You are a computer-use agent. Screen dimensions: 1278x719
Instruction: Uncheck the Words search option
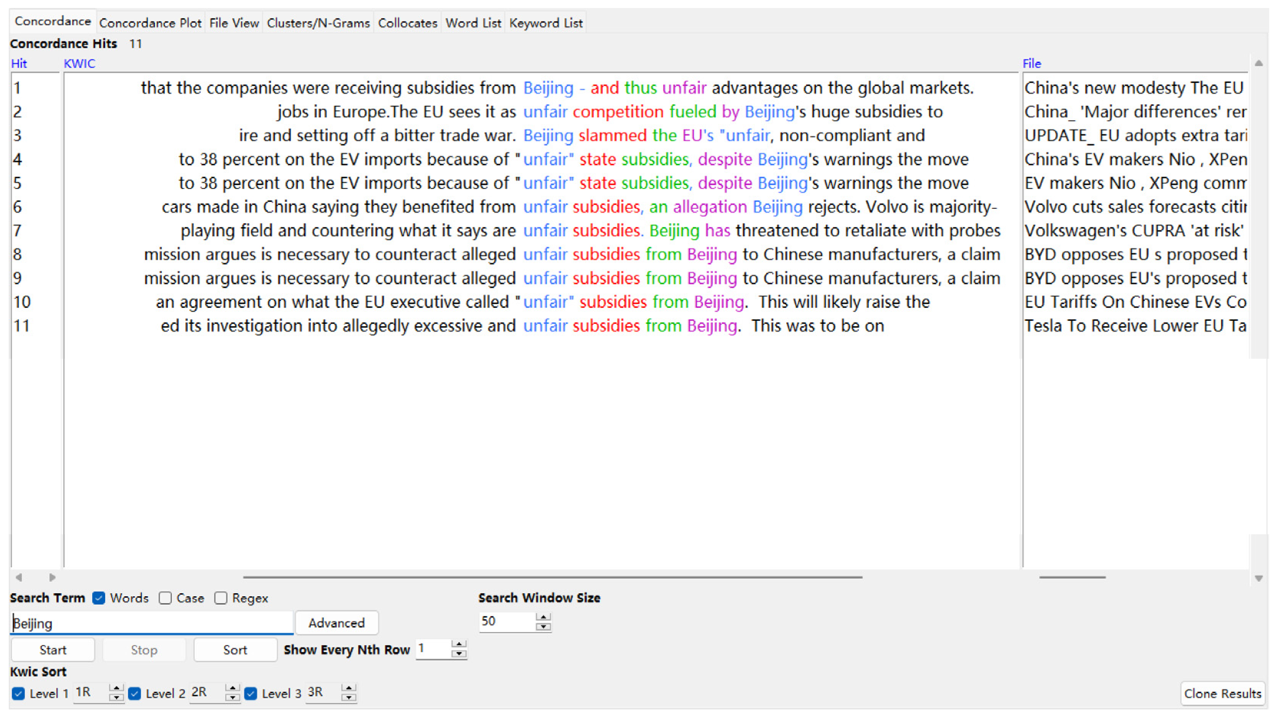coord(99,598)
